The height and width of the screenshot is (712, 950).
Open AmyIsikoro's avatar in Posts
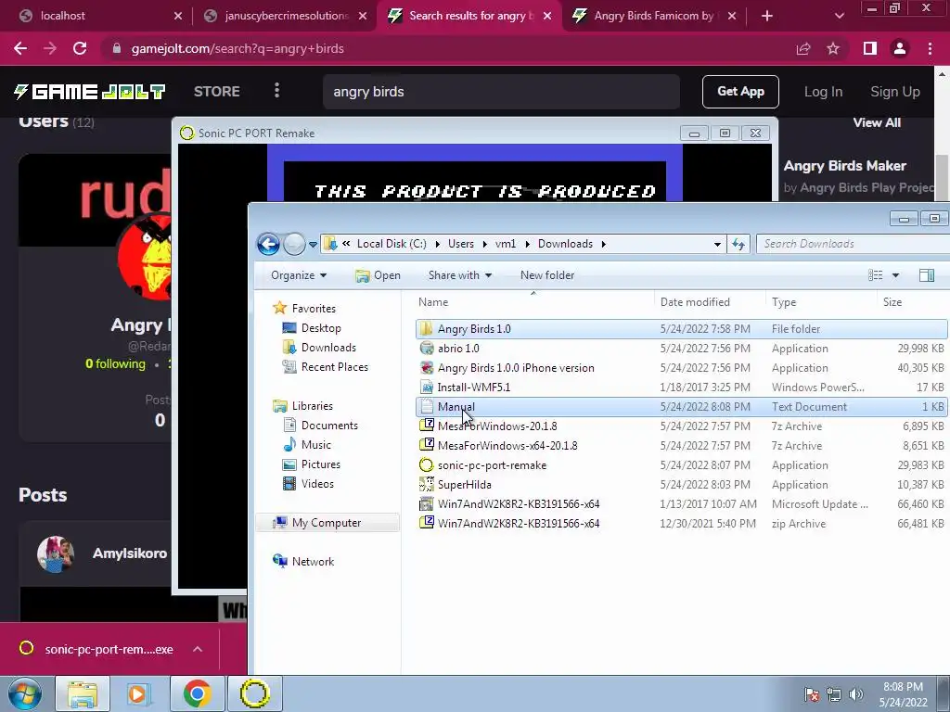(x=55, y=553)
